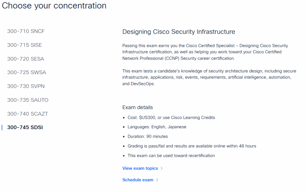Screen dimensions: 306x192
Task: Click the Languages: English, Japanese line
Action: pos(157,127)
